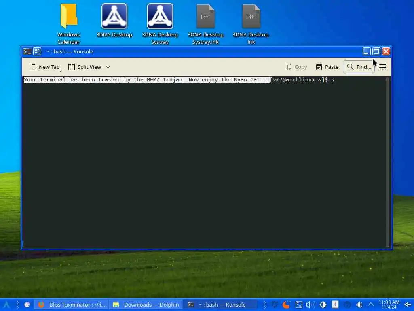Open the outlined speaker volume tray icon
Image resolution: width=414 pixels, height=311 pixels.
point(310,305)
